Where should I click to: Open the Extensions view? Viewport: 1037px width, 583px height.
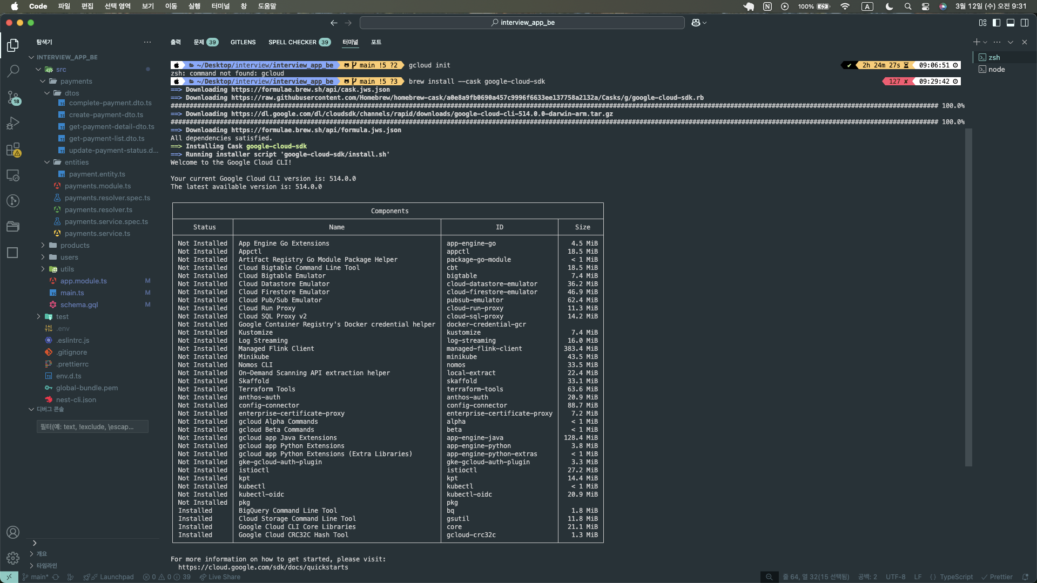[13, 150]
